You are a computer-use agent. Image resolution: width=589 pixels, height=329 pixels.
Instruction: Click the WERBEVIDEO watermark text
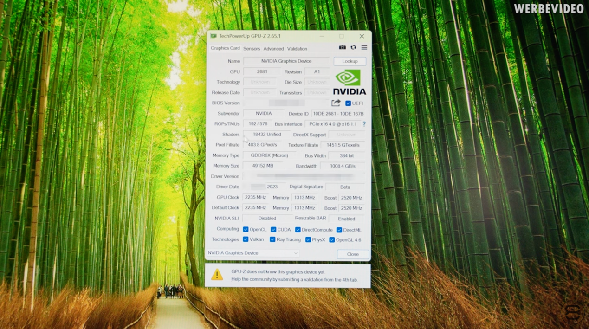548,8
